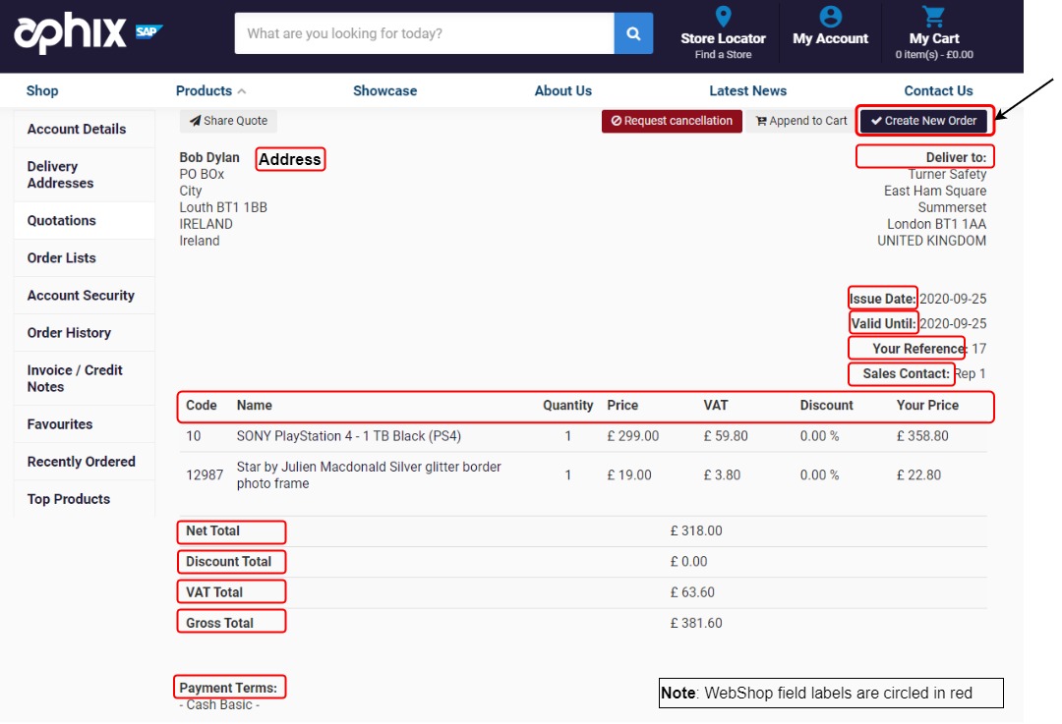Go to Invoice / Credit Notes
1062x724 pixels.
tap(75, 378)
